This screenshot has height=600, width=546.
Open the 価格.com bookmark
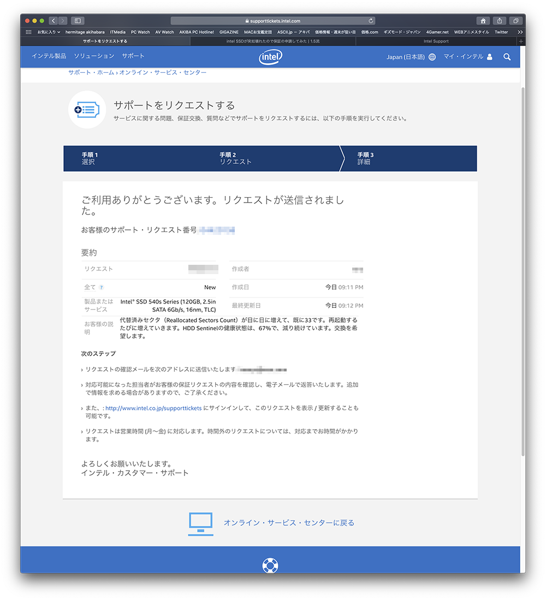(370, 32)
